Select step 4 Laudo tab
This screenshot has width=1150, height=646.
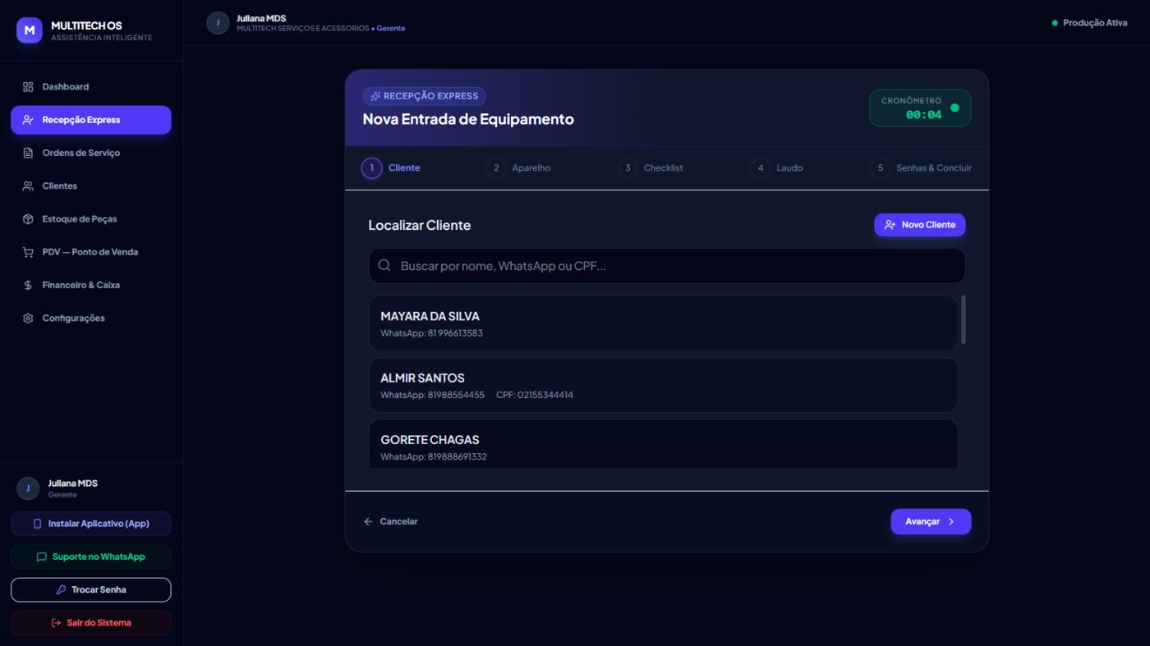pyautogui.click(x=776, y=168)
